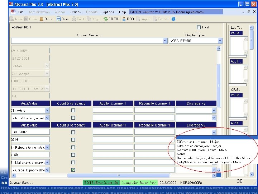258x194 pixels.
Task: Click the main vertical scrollbar thumb
Action: [x=219, y=86]
